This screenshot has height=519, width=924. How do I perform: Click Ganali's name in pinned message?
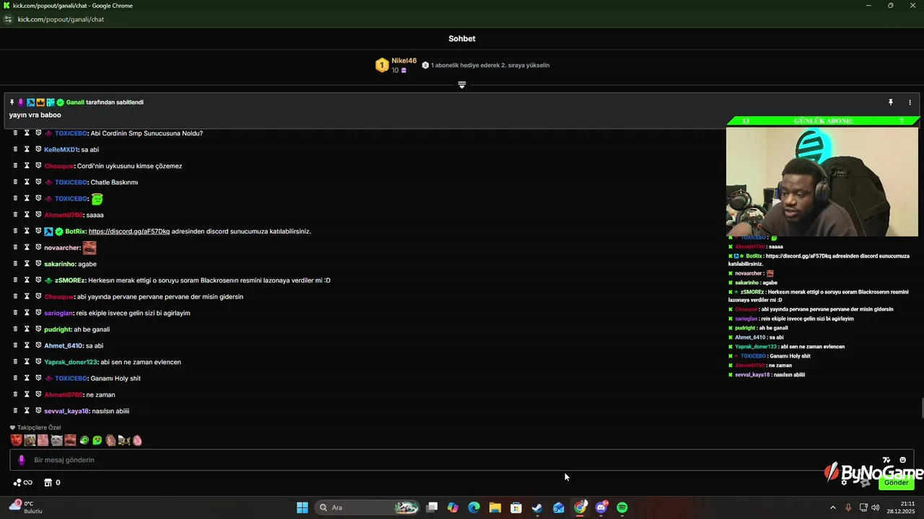(x=75, y=102)
